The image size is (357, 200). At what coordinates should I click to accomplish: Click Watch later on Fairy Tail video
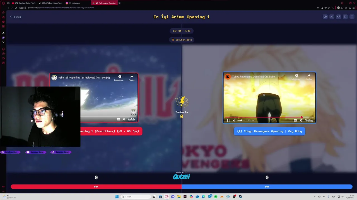point(119,78)
